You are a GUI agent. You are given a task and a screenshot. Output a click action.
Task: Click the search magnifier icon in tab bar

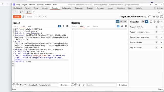[x=159, y=12]
